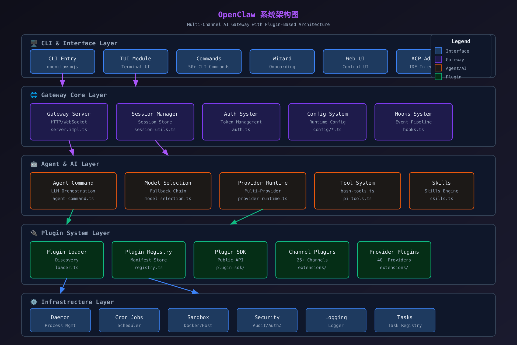Click the plug icon beside Plugin System Layer
Viewport: 517px width, 345px height.
(x=34, y=233)
